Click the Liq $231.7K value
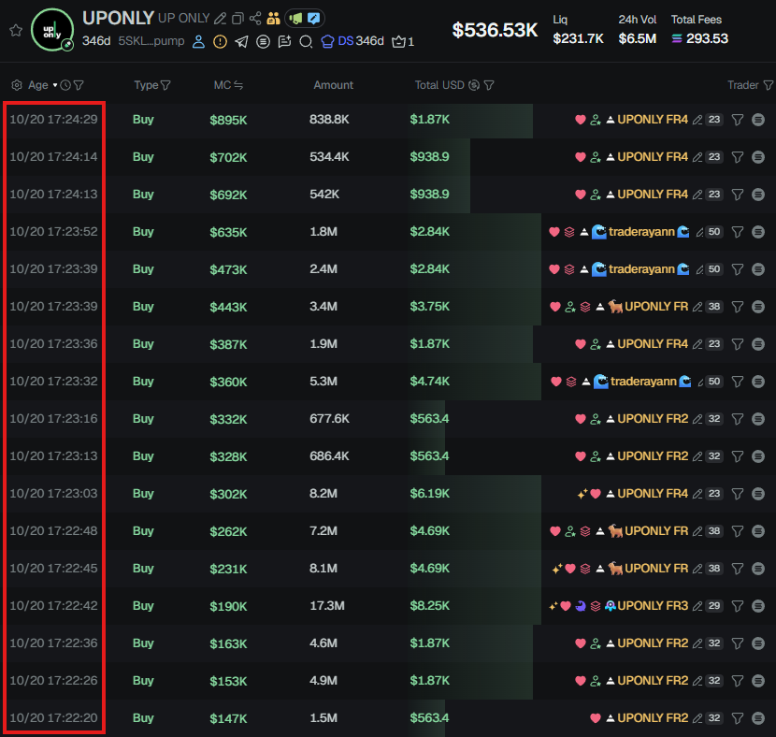 tap(578, 38)
